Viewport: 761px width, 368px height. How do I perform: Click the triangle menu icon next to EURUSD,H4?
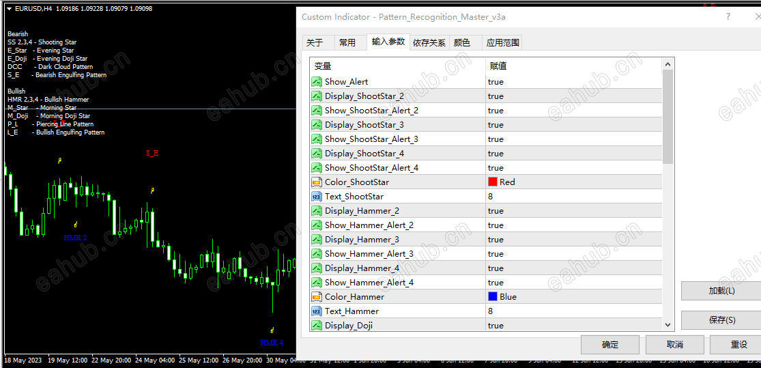pyautogui.click(x=10, y=9)
